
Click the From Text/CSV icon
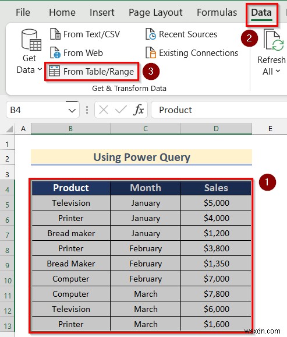click(55, 34)
